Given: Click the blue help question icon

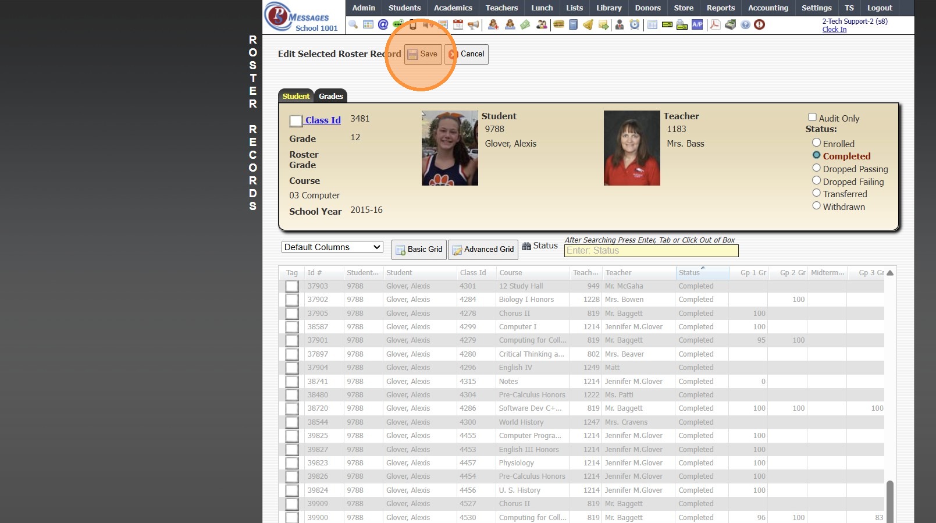Looking at the screenshot, I should [745, 24].
